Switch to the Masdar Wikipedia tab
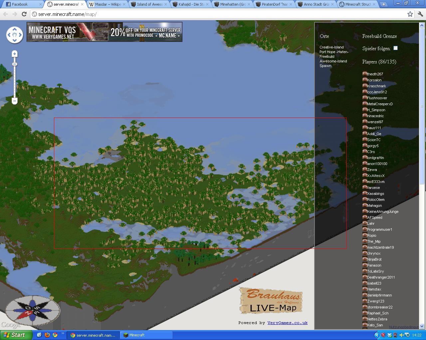Screen dimensions: 426x340 [107, 4]
